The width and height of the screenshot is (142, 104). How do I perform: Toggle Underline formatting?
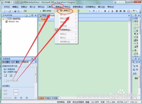112,11
